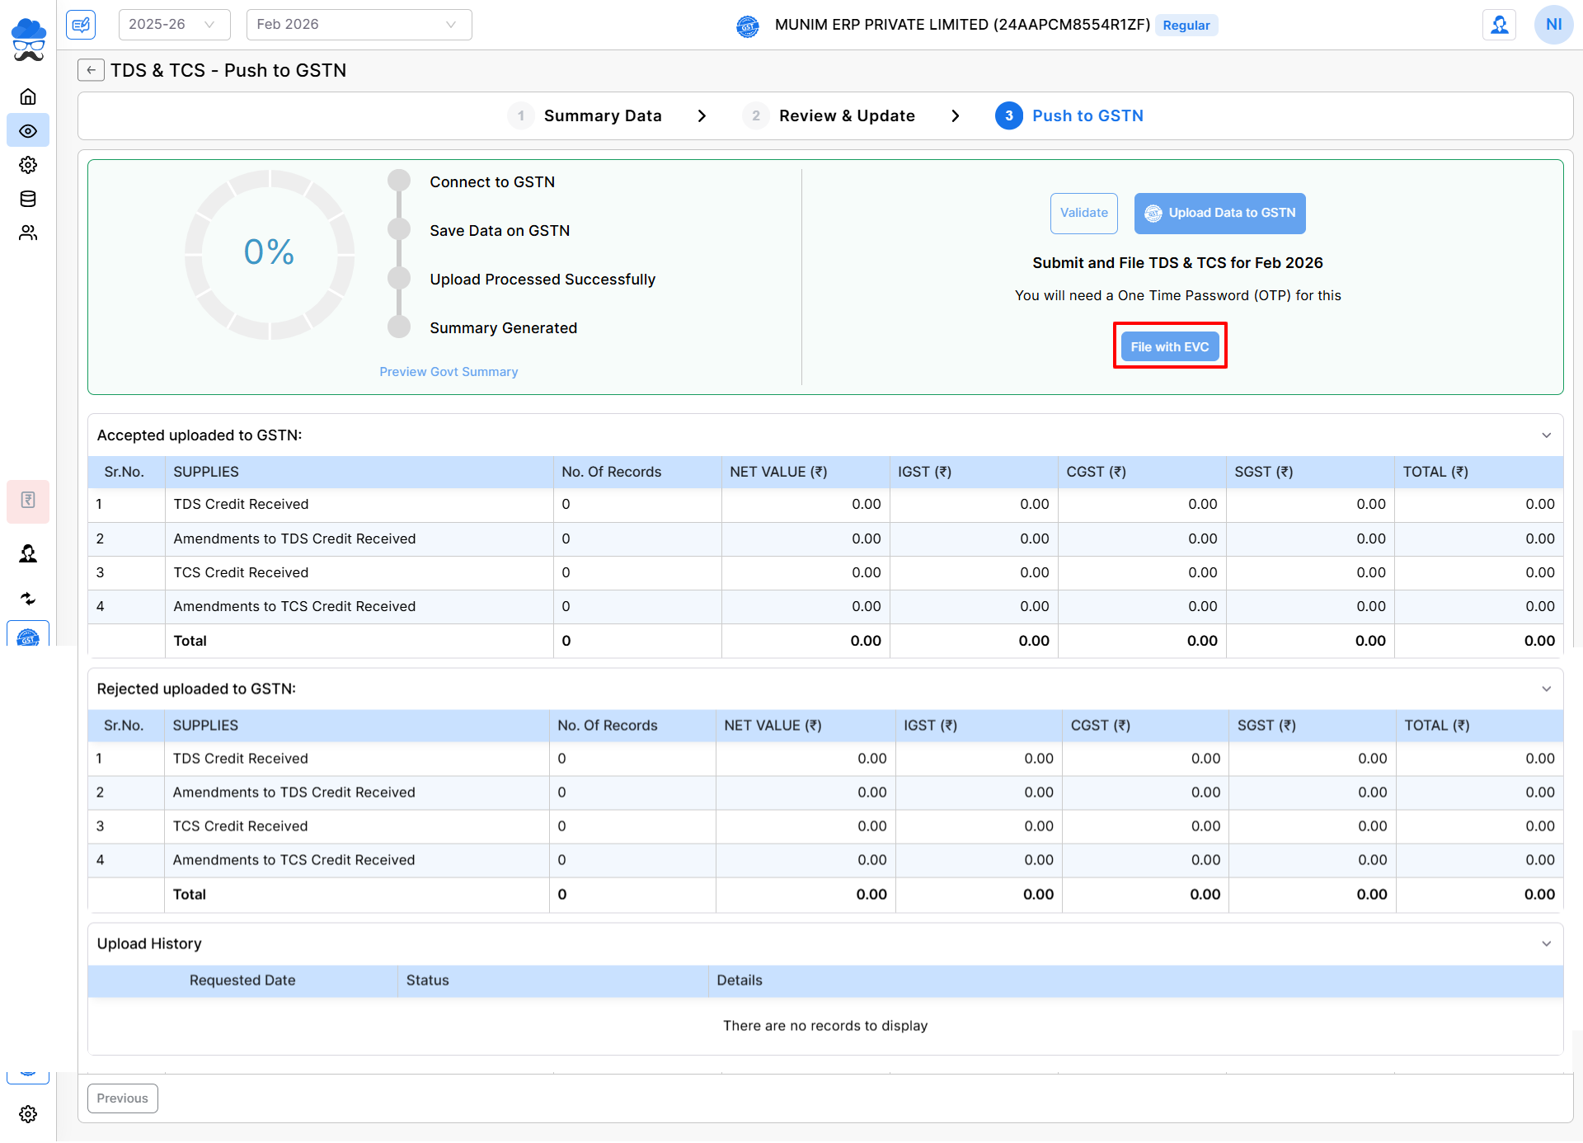Go to Summary Data step
The height and width of the screenshot is (1143, 1583).
[x=602, y=116]
